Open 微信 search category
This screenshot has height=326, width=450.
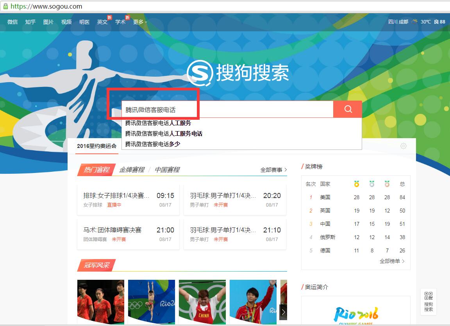[x=12, y=22]
